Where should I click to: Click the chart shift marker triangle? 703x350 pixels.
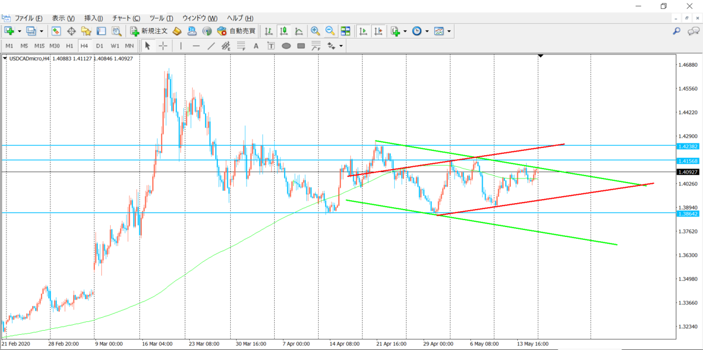[x=541, y=56]
